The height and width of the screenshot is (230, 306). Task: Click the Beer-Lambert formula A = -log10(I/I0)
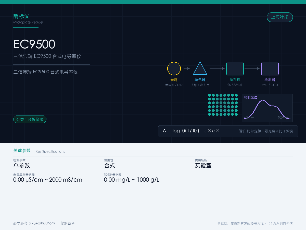pyautogui.click(x=192, y=131)
